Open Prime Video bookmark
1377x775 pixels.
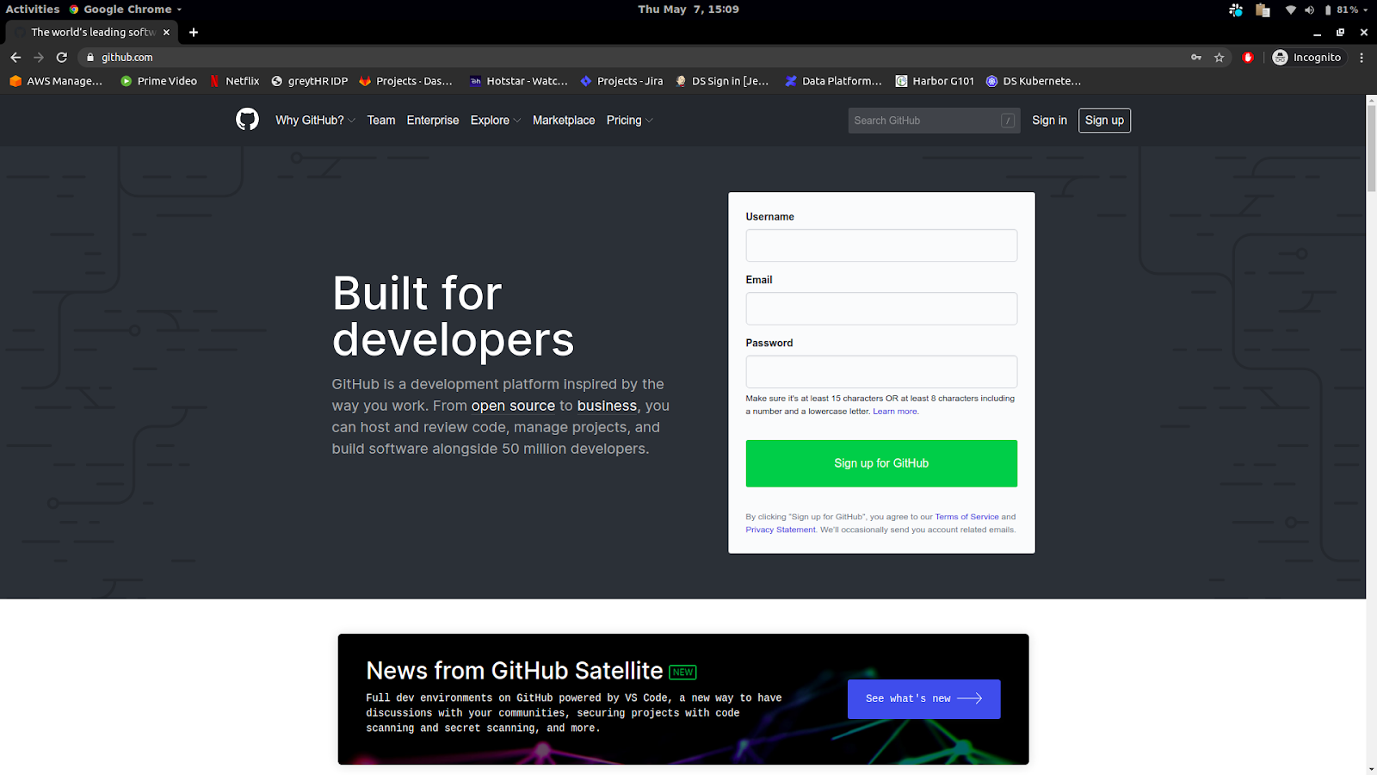(158, 81)
